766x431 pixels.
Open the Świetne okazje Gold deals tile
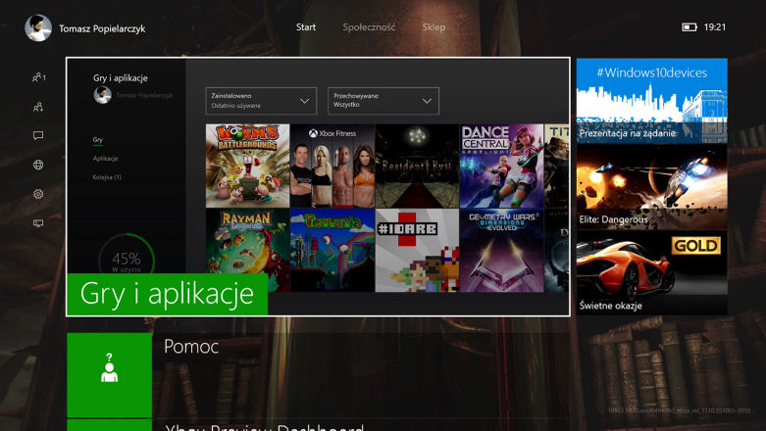651,273
